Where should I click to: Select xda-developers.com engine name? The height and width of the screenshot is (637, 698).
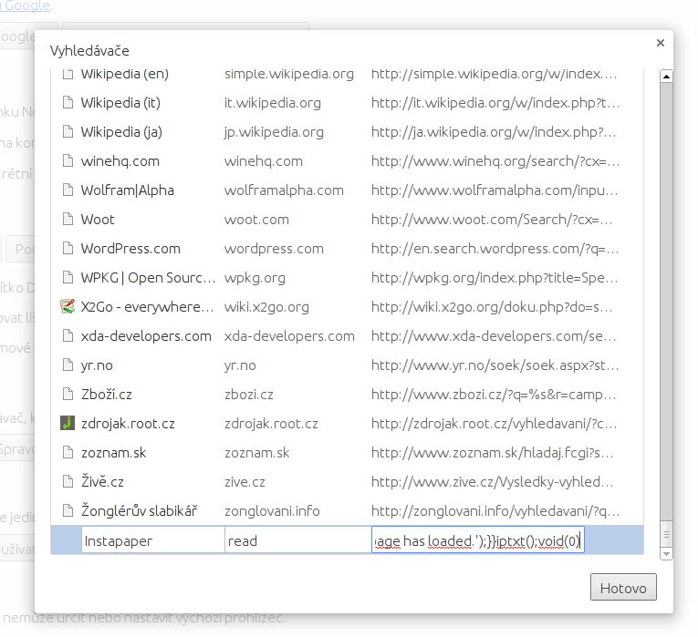[x=146, y=336]
